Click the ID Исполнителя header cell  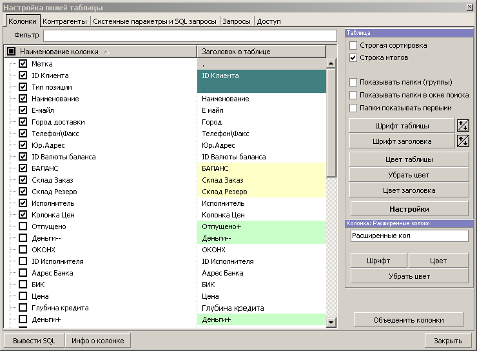[262, 261]
